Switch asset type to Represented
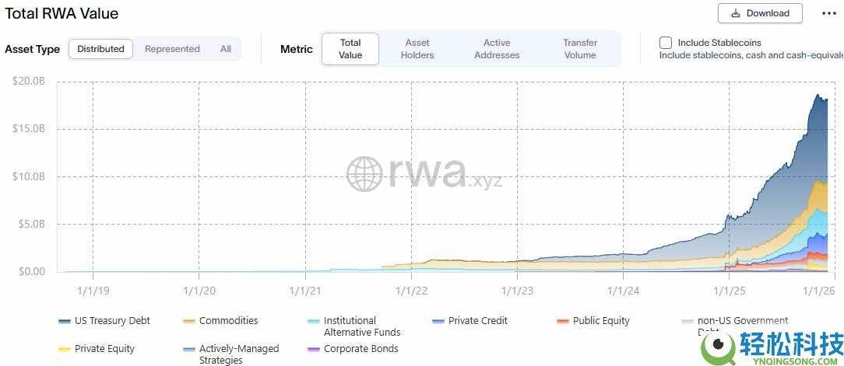This screenshot has width=844, height=366. pos(172,49)
